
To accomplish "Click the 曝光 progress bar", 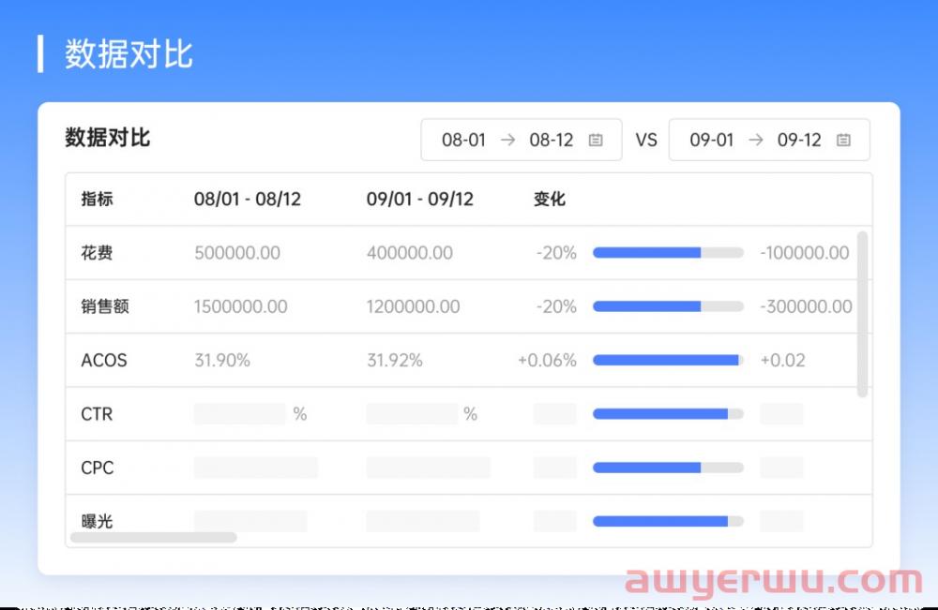I will pyautogui.click(x=668, y=522).
